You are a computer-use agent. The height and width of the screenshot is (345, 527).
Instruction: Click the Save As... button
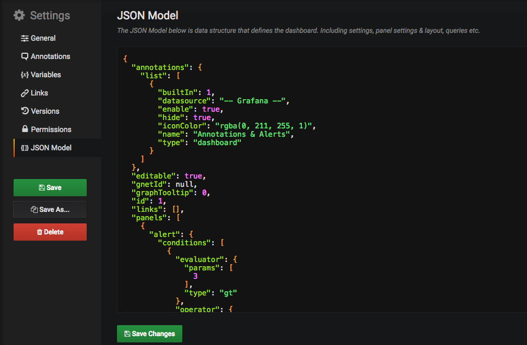click(x=50, y=210)
